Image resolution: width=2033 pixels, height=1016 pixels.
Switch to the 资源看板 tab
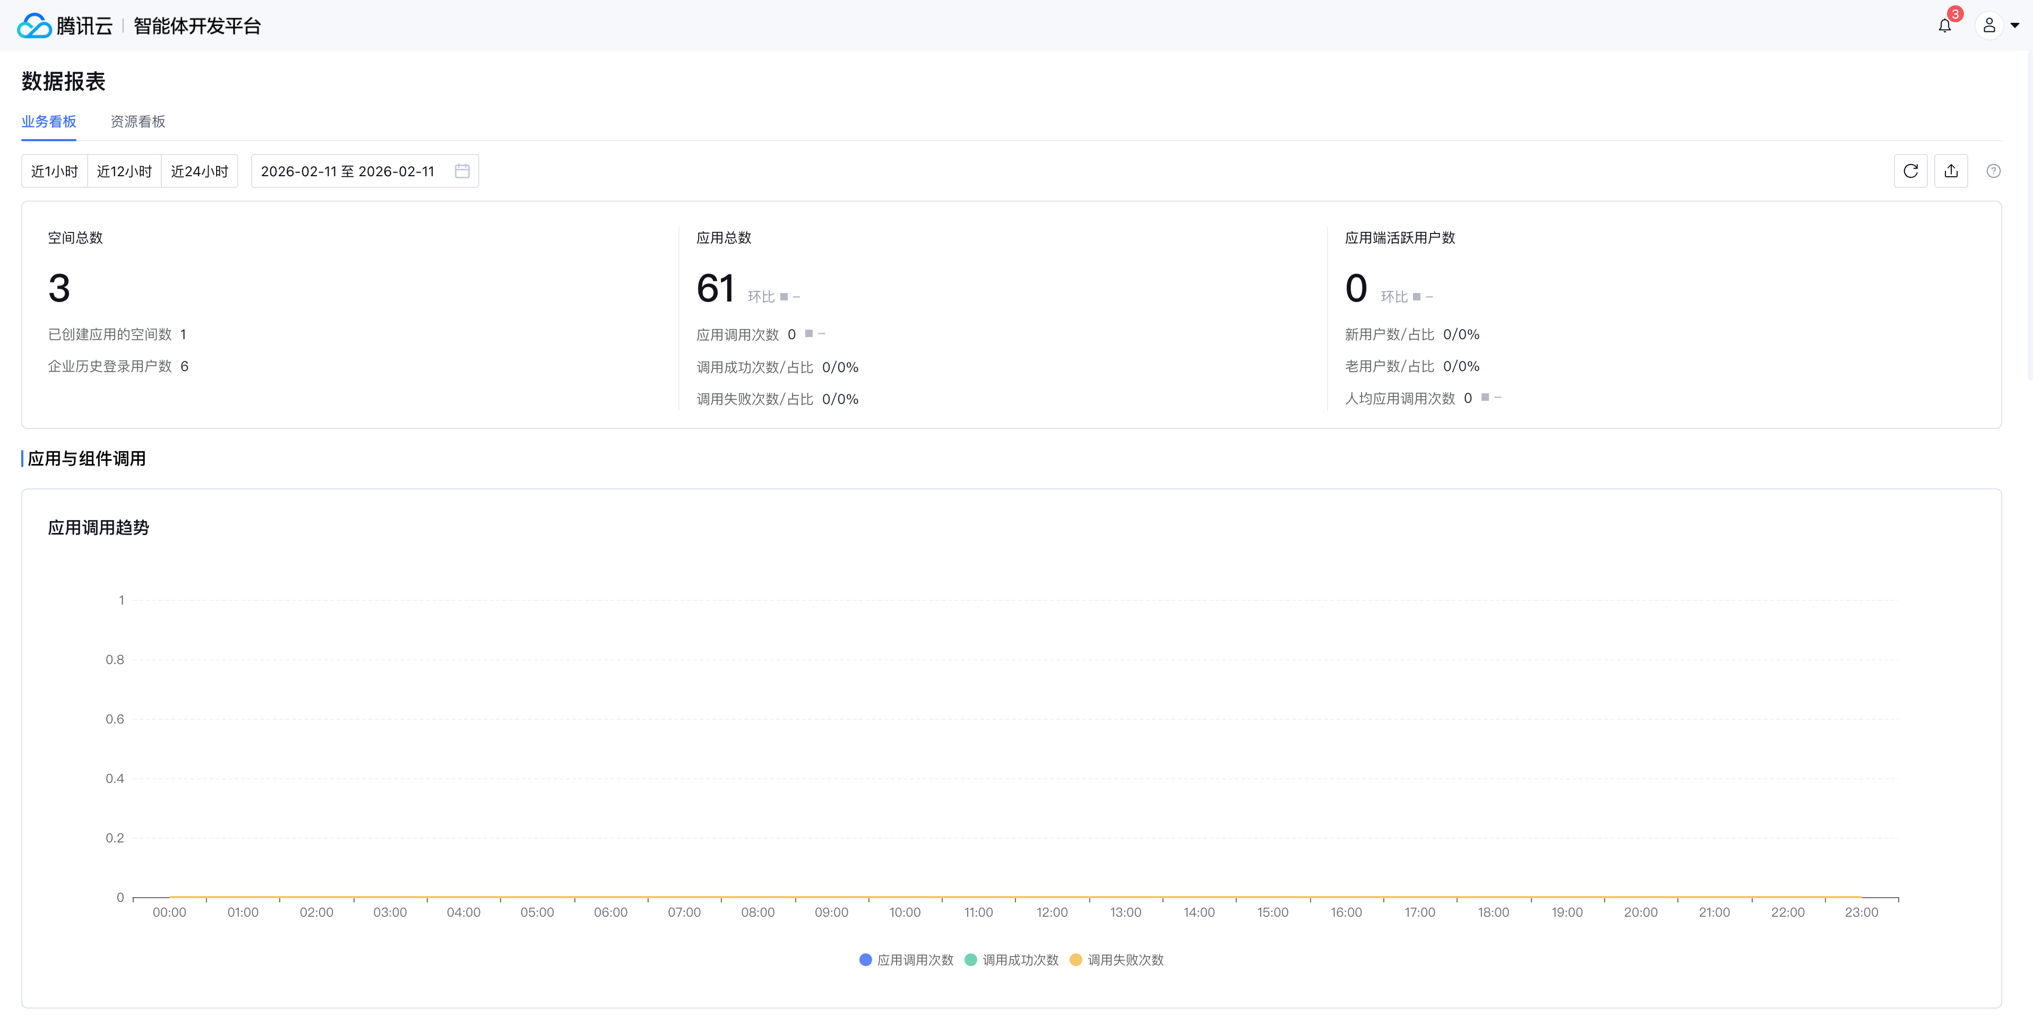click(x=137, y=122)
